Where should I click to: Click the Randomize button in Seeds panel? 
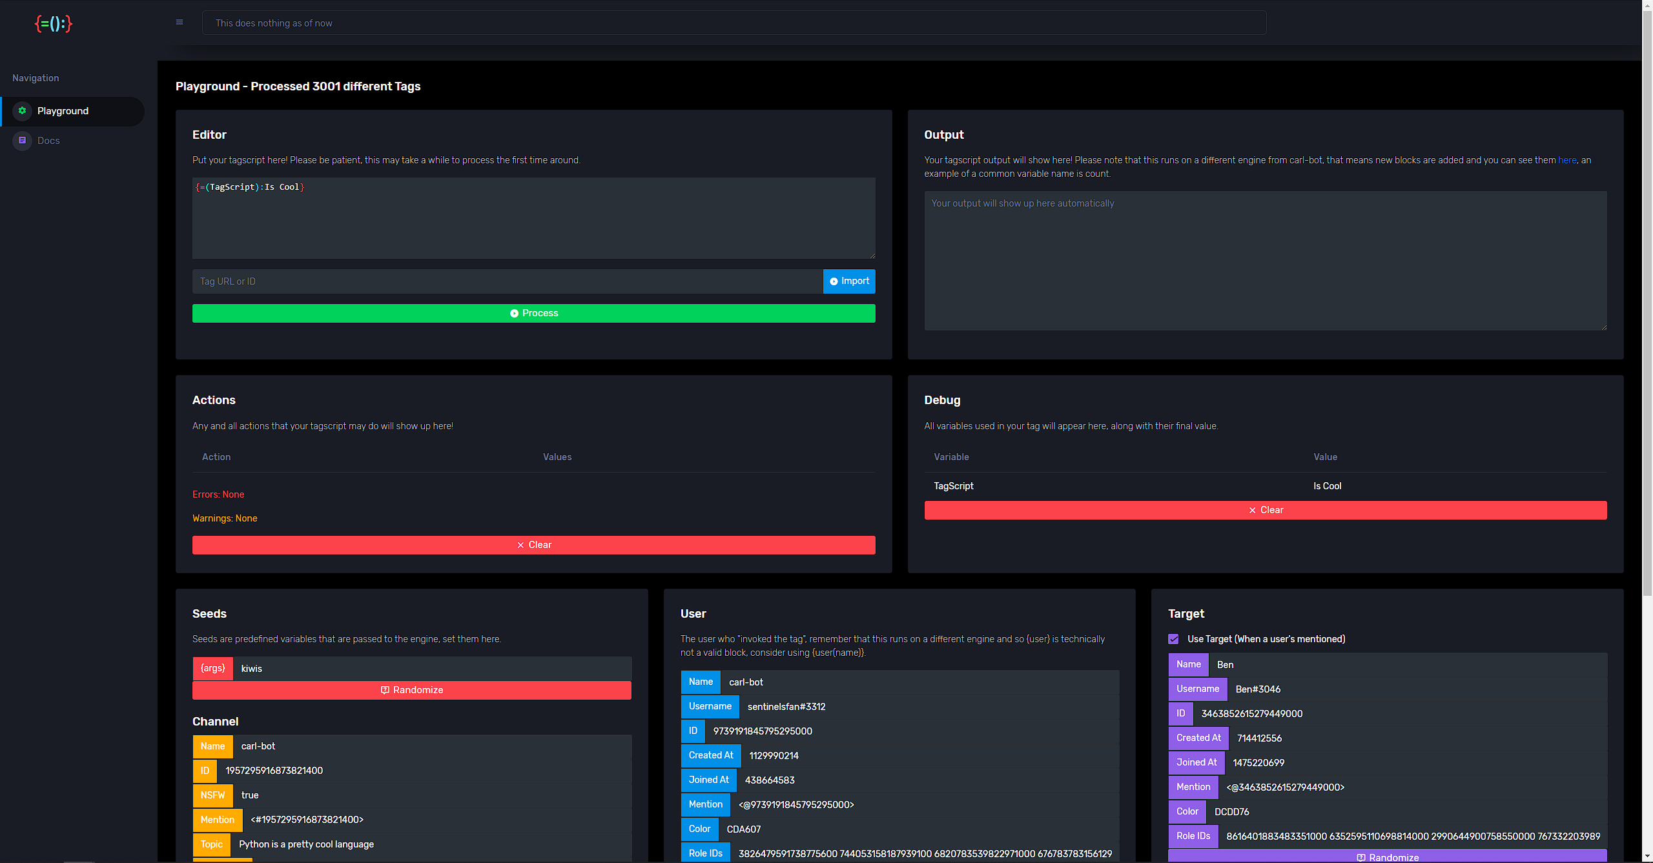[x=412, y=689]
